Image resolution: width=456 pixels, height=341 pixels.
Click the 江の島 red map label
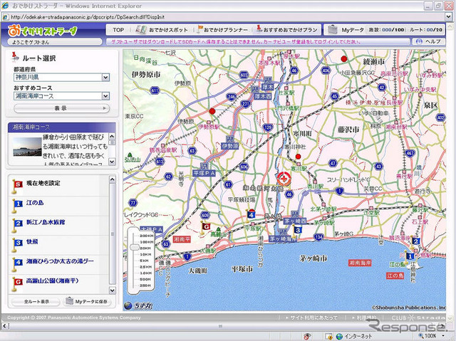pos(395,275)
